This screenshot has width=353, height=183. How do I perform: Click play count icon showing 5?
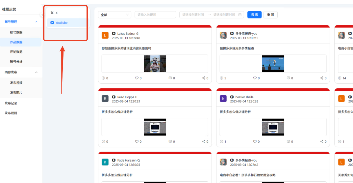pyautogui.click(x=221, y=78)
